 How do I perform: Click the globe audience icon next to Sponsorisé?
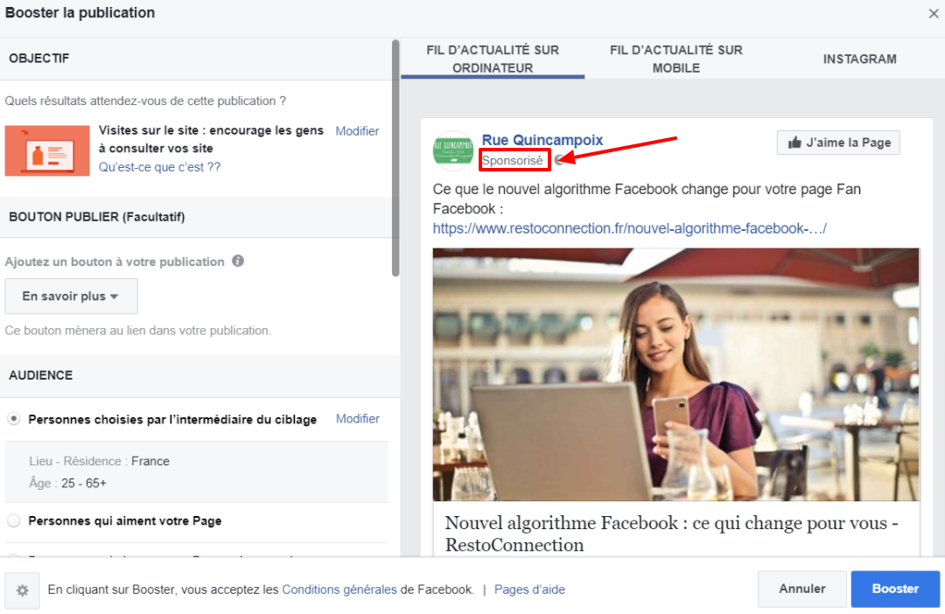click(559, 160)
